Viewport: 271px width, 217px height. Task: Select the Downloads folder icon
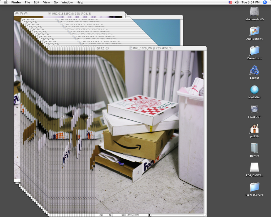click(x=254, y=51)
